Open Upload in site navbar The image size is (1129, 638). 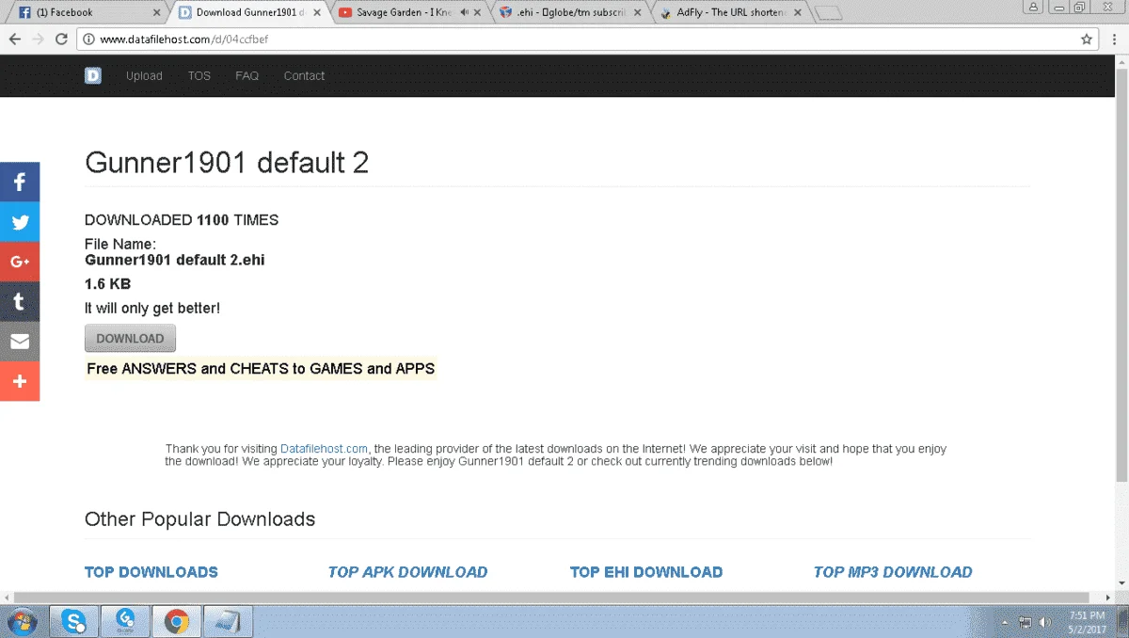click(x=144, y=76)
